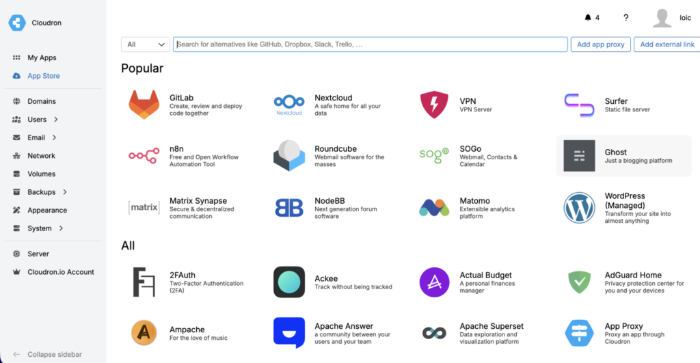Viewport: 700px width, 363px height.
Task: Click the notification count 4
Action: click(597, 18)
